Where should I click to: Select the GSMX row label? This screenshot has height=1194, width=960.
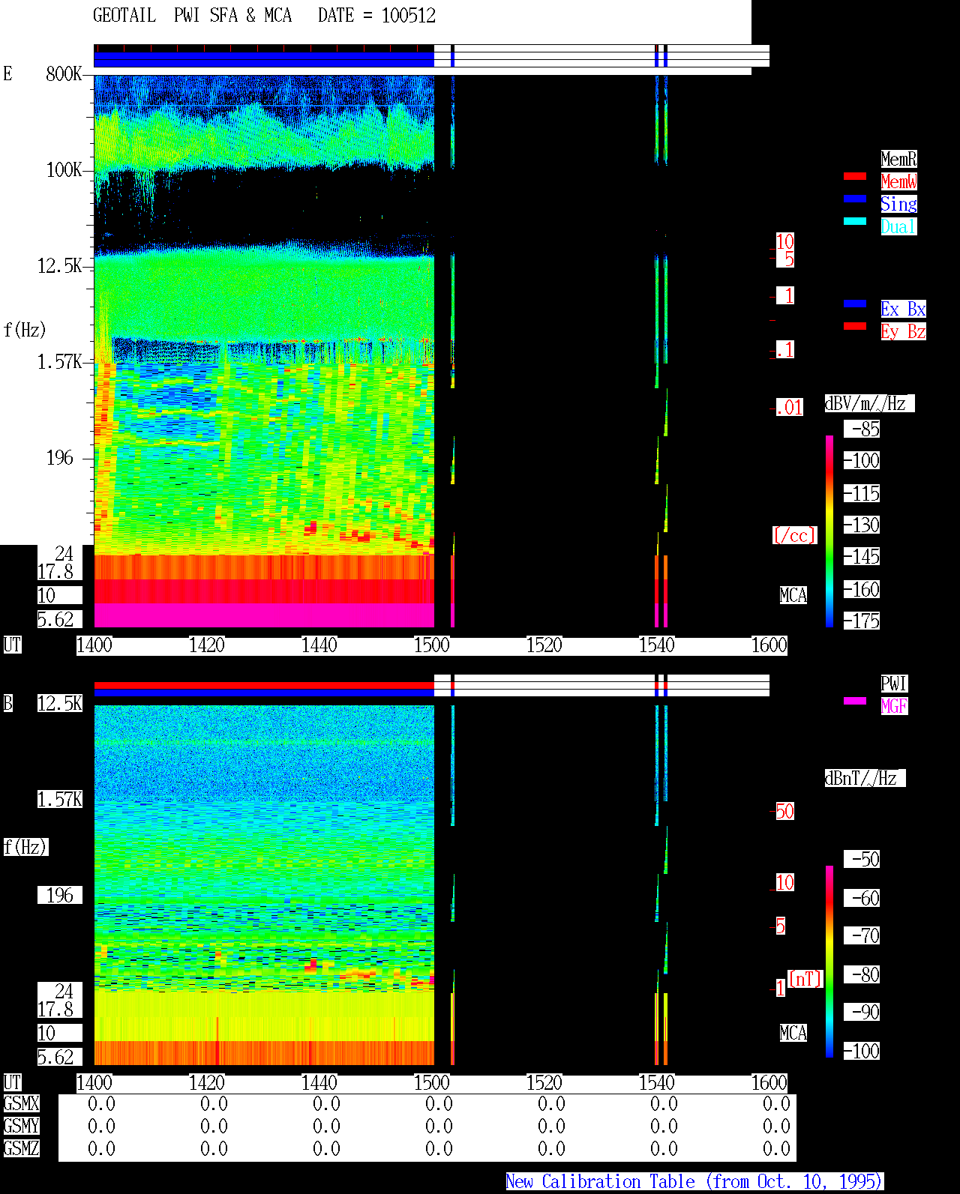(21, 1103)
